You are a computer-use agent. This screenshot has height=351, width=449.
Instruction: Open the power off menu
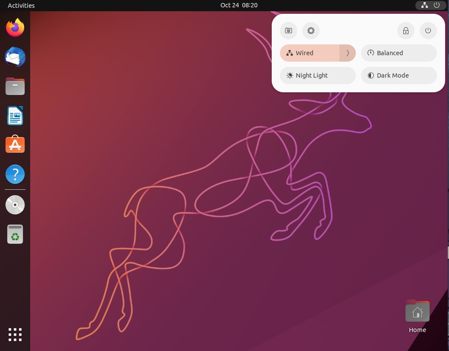coord(428,31)
